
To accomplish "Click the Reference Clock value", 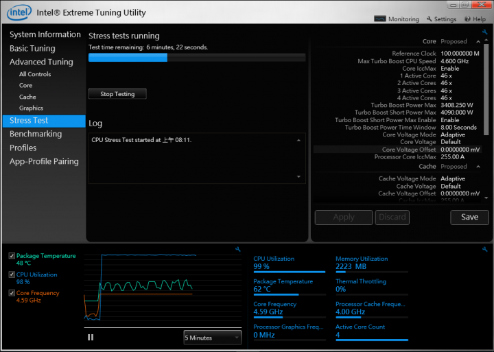I will [460, 54].
